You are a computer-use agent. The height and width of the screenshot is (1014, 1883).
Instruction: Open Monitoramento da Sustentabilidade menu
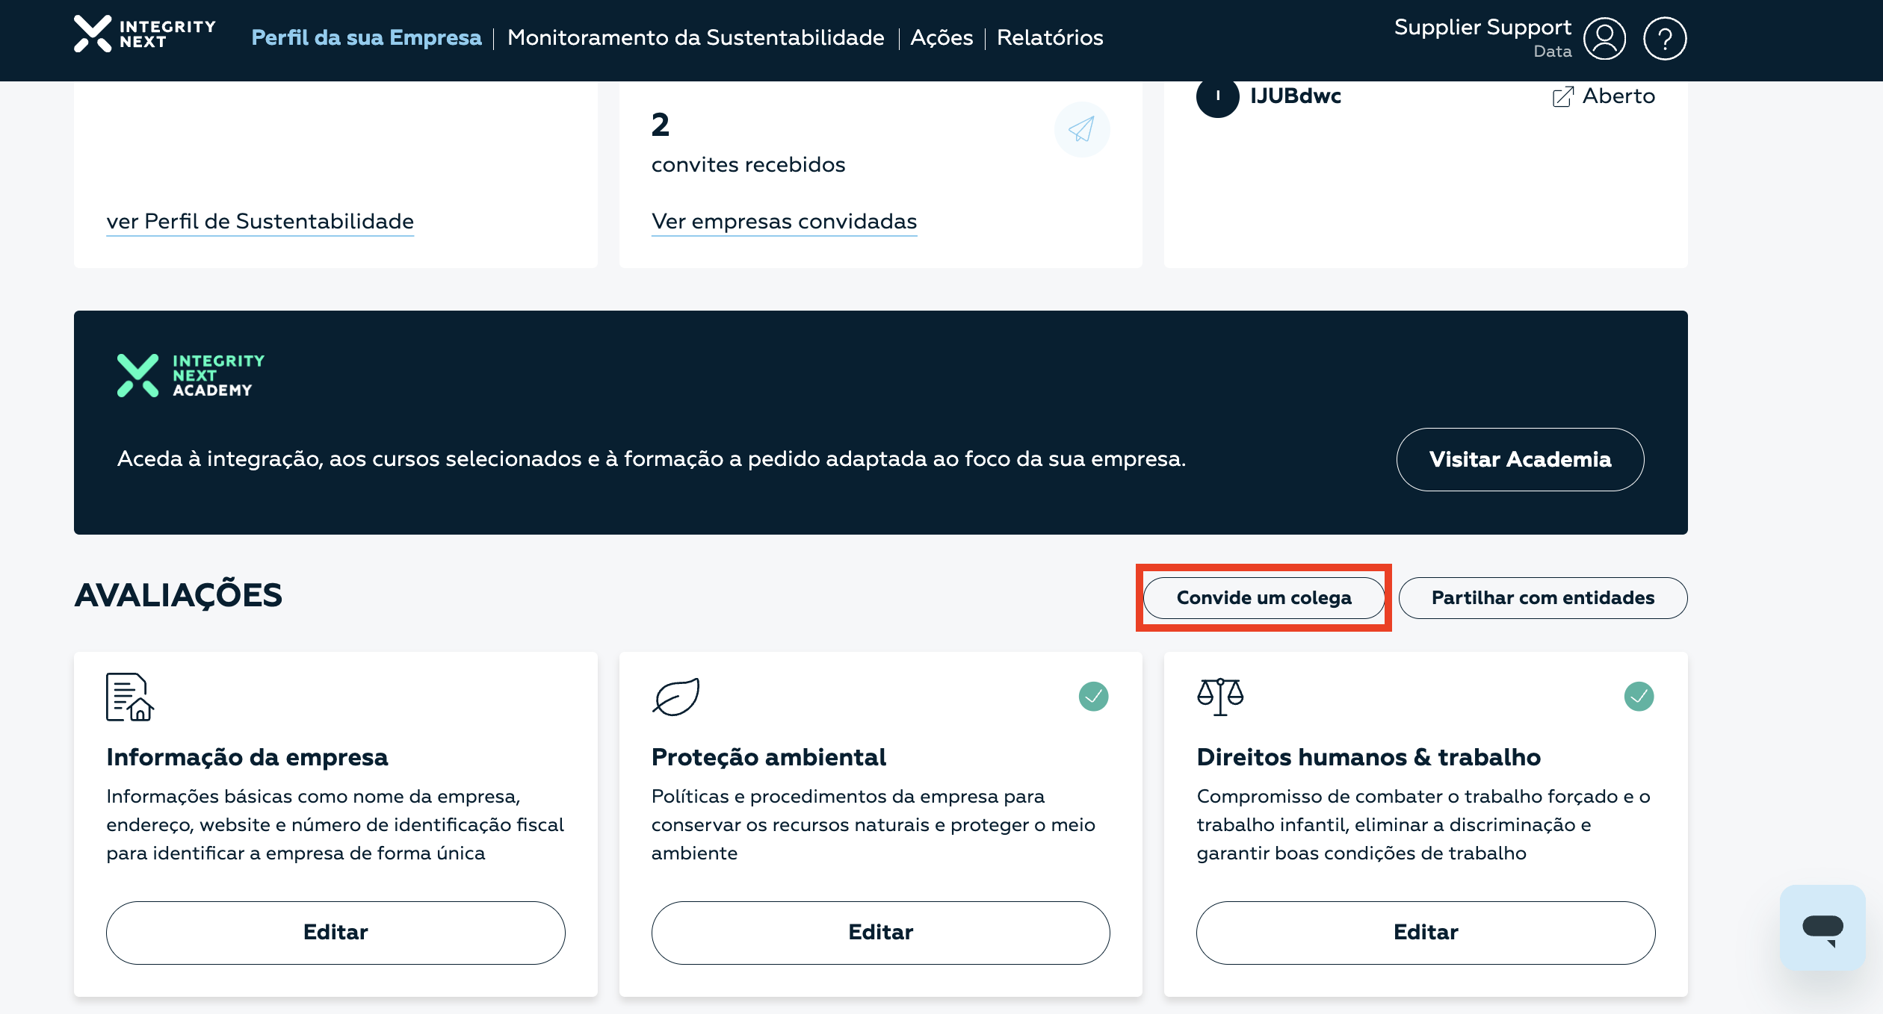695,38
